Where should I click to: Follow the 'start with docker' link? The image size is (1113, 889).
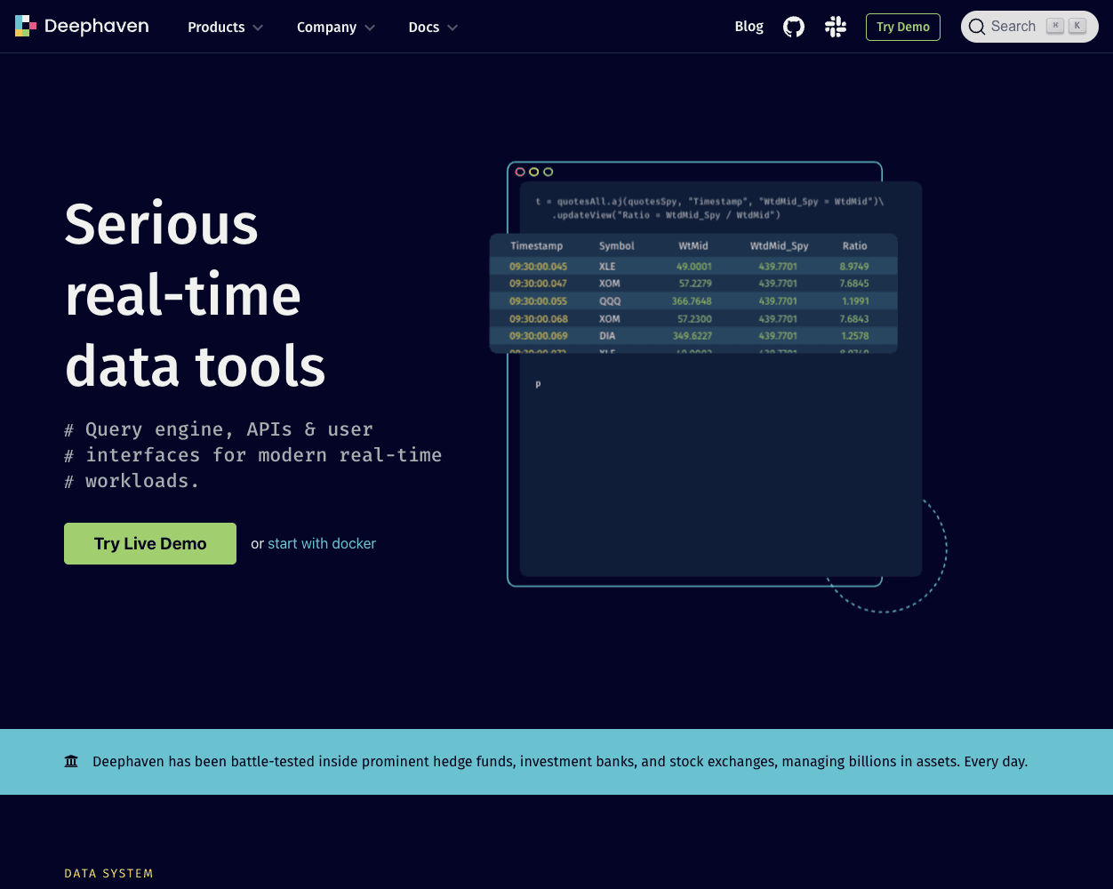click(x=322, y=543)
